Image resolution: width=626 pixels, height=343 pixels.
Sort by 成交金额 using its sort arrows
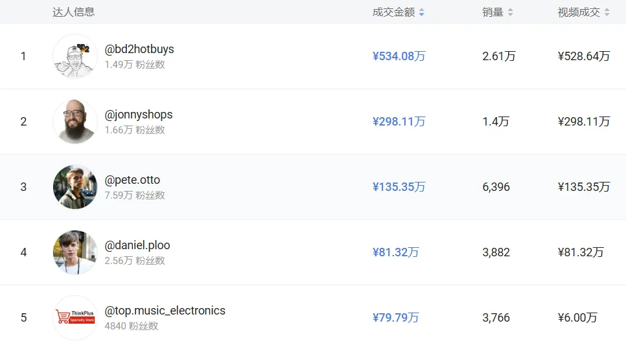tap(422, 12)
